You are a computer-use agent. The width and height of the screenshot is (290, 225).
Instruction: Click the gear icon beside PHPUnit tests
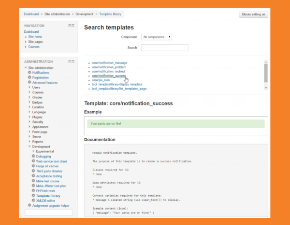[x=33, y=191]
